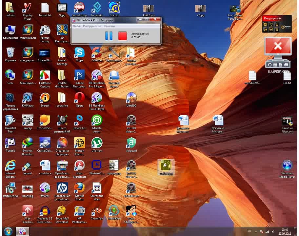Select the Windows Media Player desktop icon

[287, 169]
